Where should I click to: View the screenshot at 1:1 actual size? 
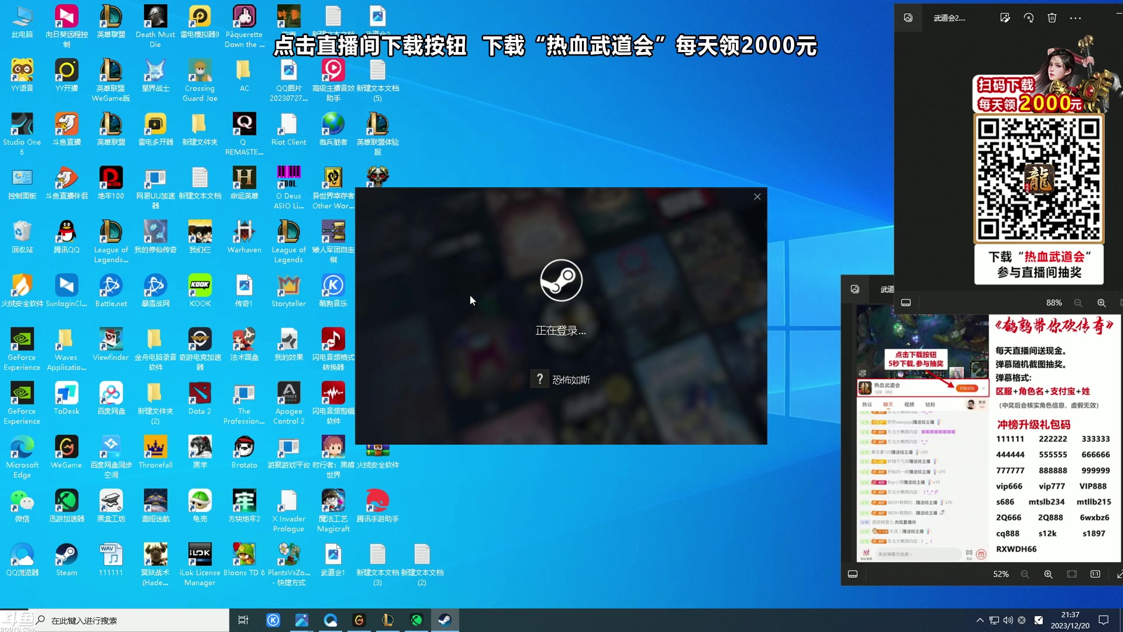(1096, 575)
